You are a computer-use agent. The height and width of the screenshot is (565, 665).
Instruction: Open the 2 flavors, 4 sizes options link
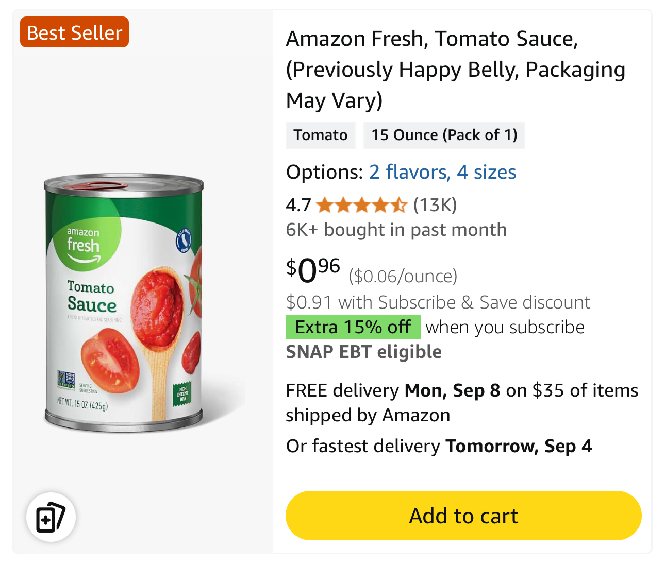coord(442,172)
